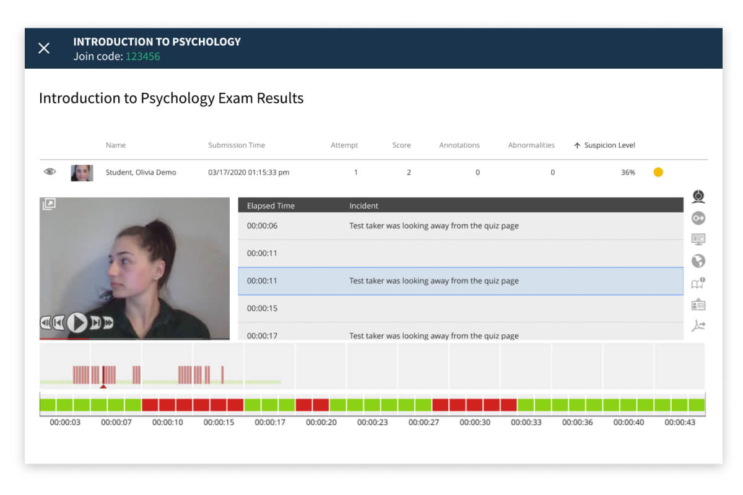This screenshot has width=743, height=495.
Task: Show the ID card icon view
Action: click(698, 304)
